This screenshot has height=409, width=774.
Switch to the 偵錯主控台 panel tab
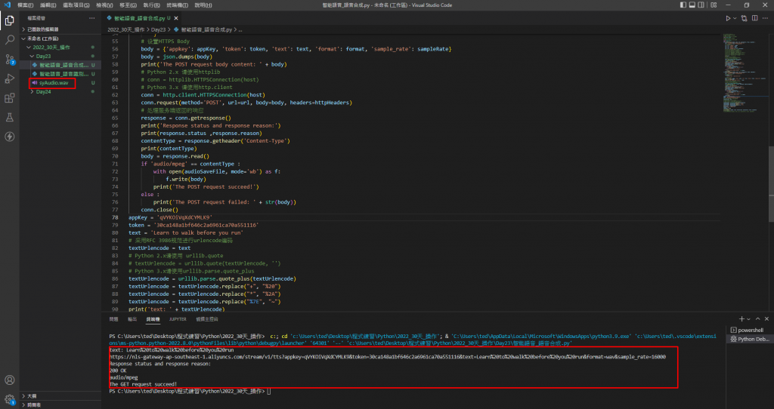click(x=207, y=319)
